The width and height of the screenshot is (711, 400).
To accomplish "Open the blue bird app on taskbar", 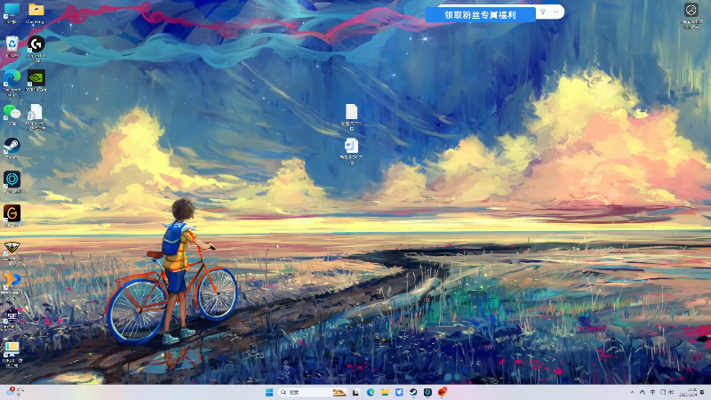I will [399, 392].
